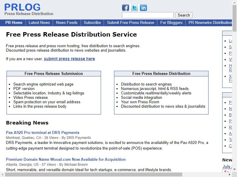Click "Selectable location, industry & tag listings" bullet

[x=49, y=93]
